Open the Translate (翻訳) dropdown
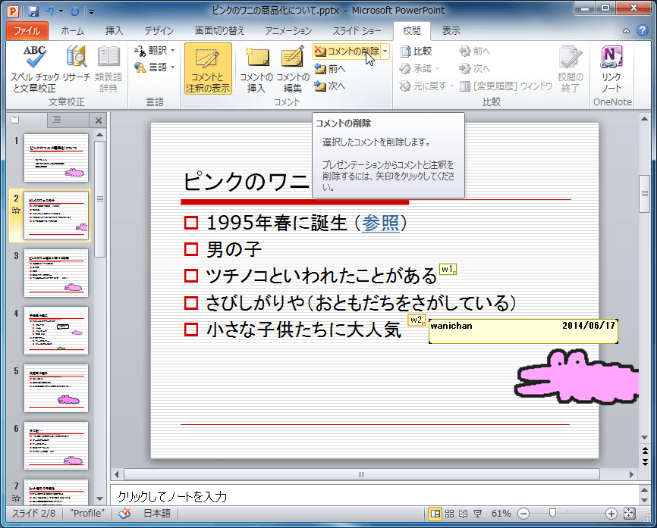The image size is (657, 528). [155, 51]
